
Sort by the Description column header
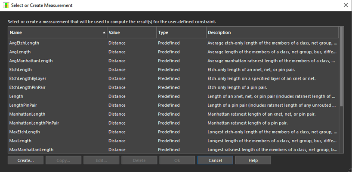click(272, 33)
